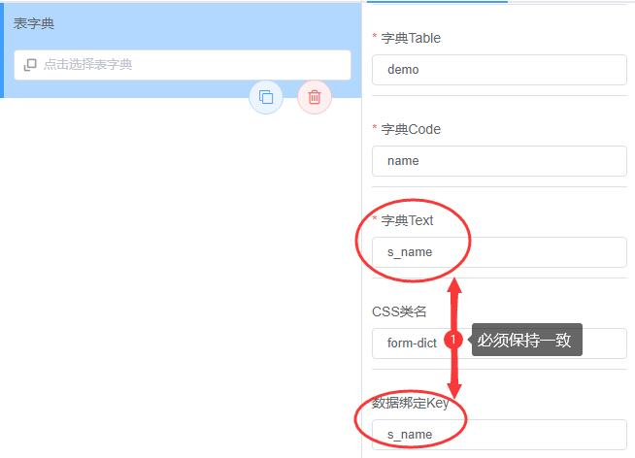Viewport: 635px width, 458px height.
Task: Click the 点击选择表字典 input field
Action: coord(183,65)
